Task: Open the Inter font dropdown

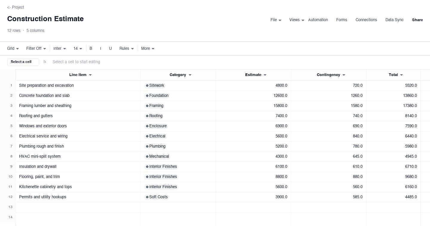Action: pyautogui.click(x=60, y=48)
